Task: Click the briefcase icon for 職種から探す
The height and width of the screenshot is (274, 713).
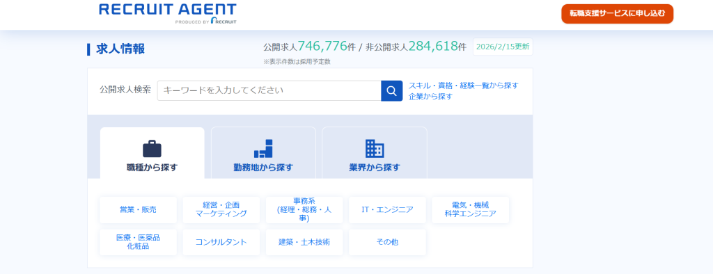Action: coord(152,149)
